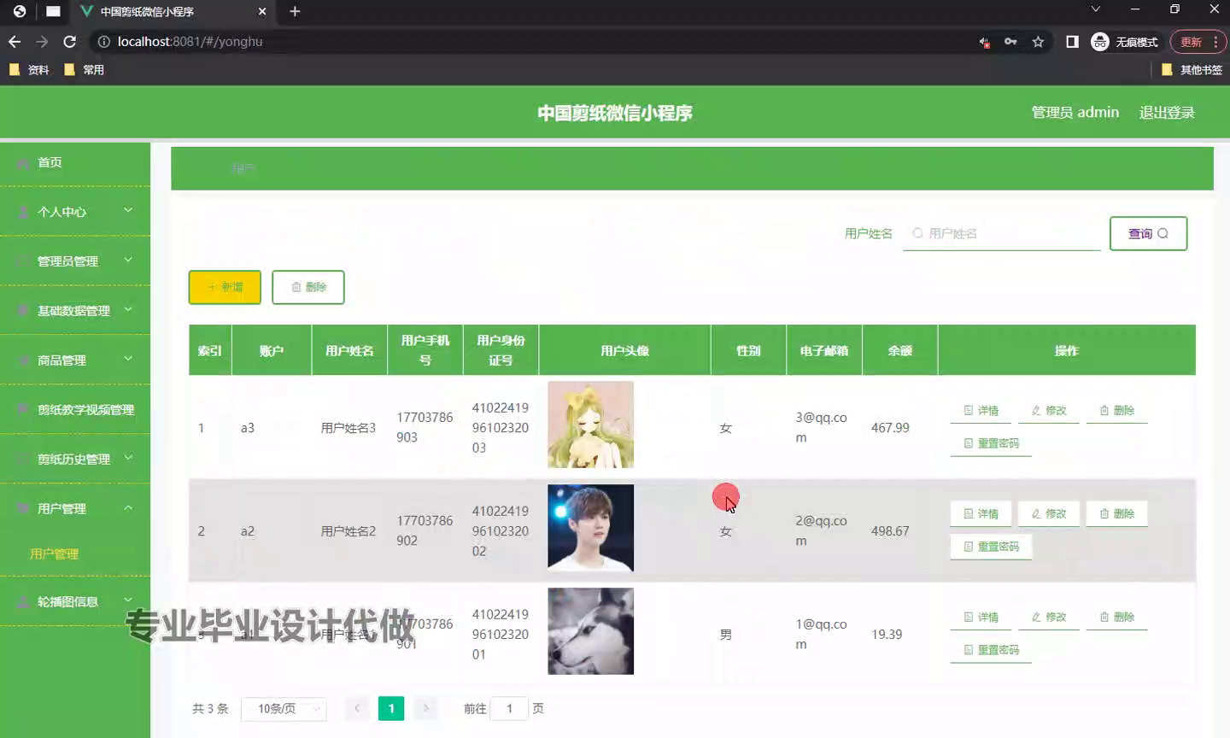Expand 管理员管理 sidebar menu

pyautogui.click(x=75, y=261)
